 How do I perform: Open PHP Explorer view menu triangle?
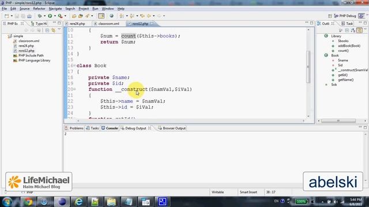pyautogui.click(x=59, y=30)
